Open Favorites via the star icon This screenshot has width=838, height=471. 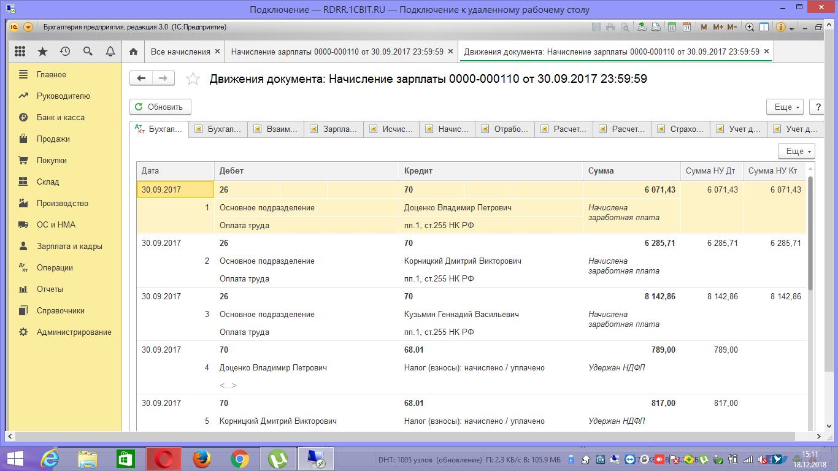(x=42, y=52)
